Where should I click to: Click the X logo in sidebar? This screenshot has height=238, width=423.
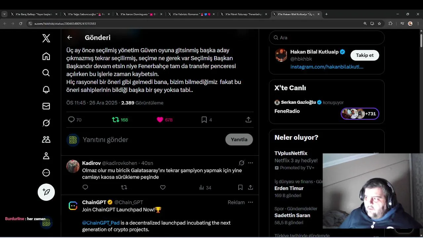(46, 38)
